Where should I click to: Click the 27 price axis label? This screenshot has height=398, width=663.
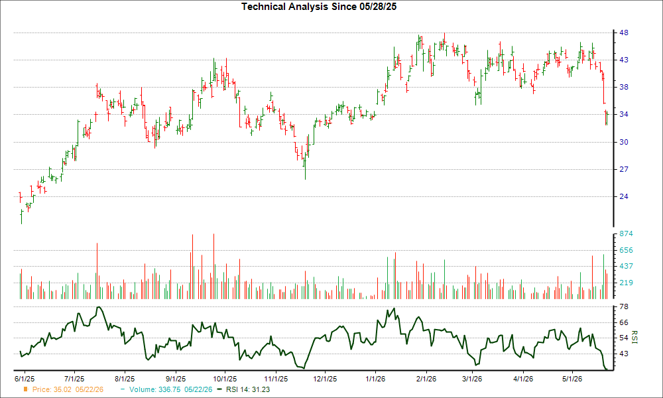click(624, 169)
